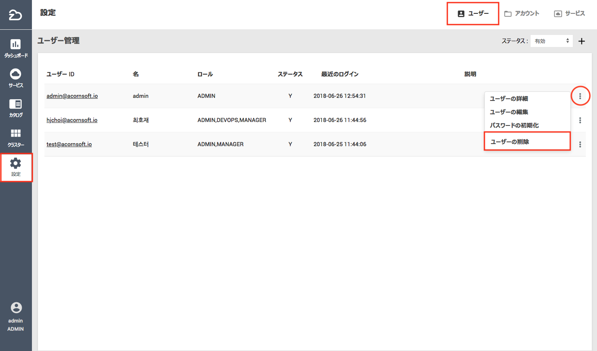This screenshot has width=597, height=351.
Task: Choose ユーザーの削除 from context menu
Action: [x=510, y=141]
